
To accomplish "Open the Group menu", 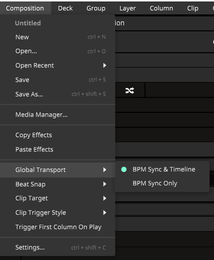I will click(x=96, y=8).
